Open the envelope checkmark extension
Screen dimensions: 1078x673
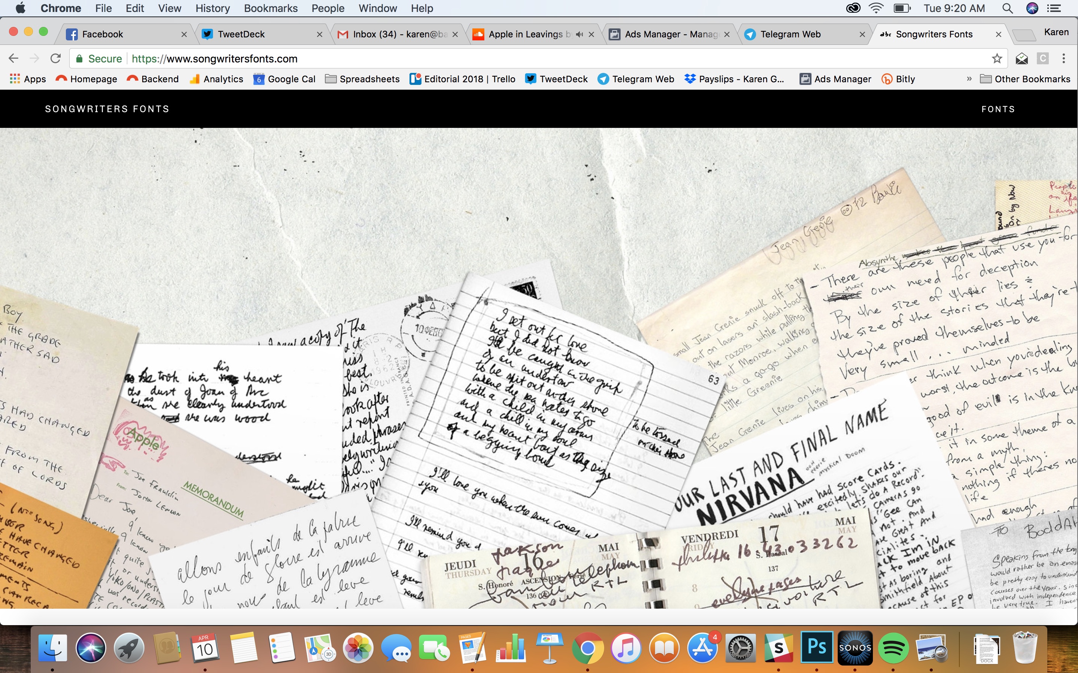tap(1021, 58)
